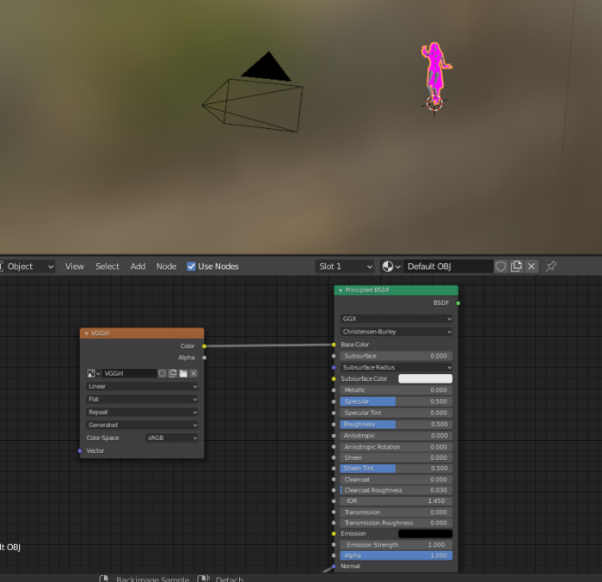
Task: Click the 3D cursor in the viewport
Action: pyautogui.click(x=434, y=104)
